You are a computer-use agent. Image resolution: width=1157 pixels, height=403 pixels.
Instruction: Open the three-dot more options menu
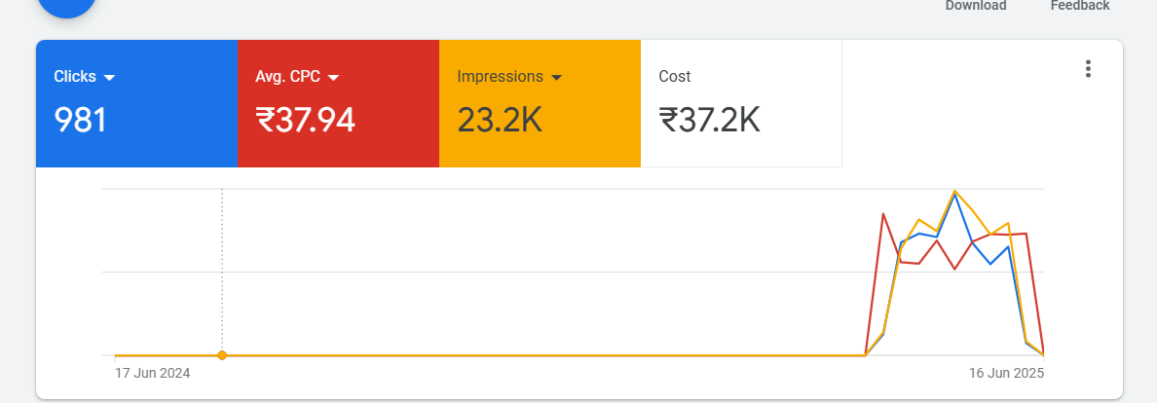pos(1088,69)
